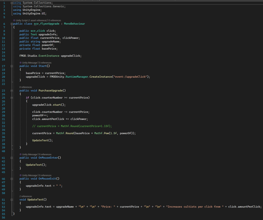Collapse the PurchaseUpgrade method
263x220 pixels.
(x=12, y=91)
